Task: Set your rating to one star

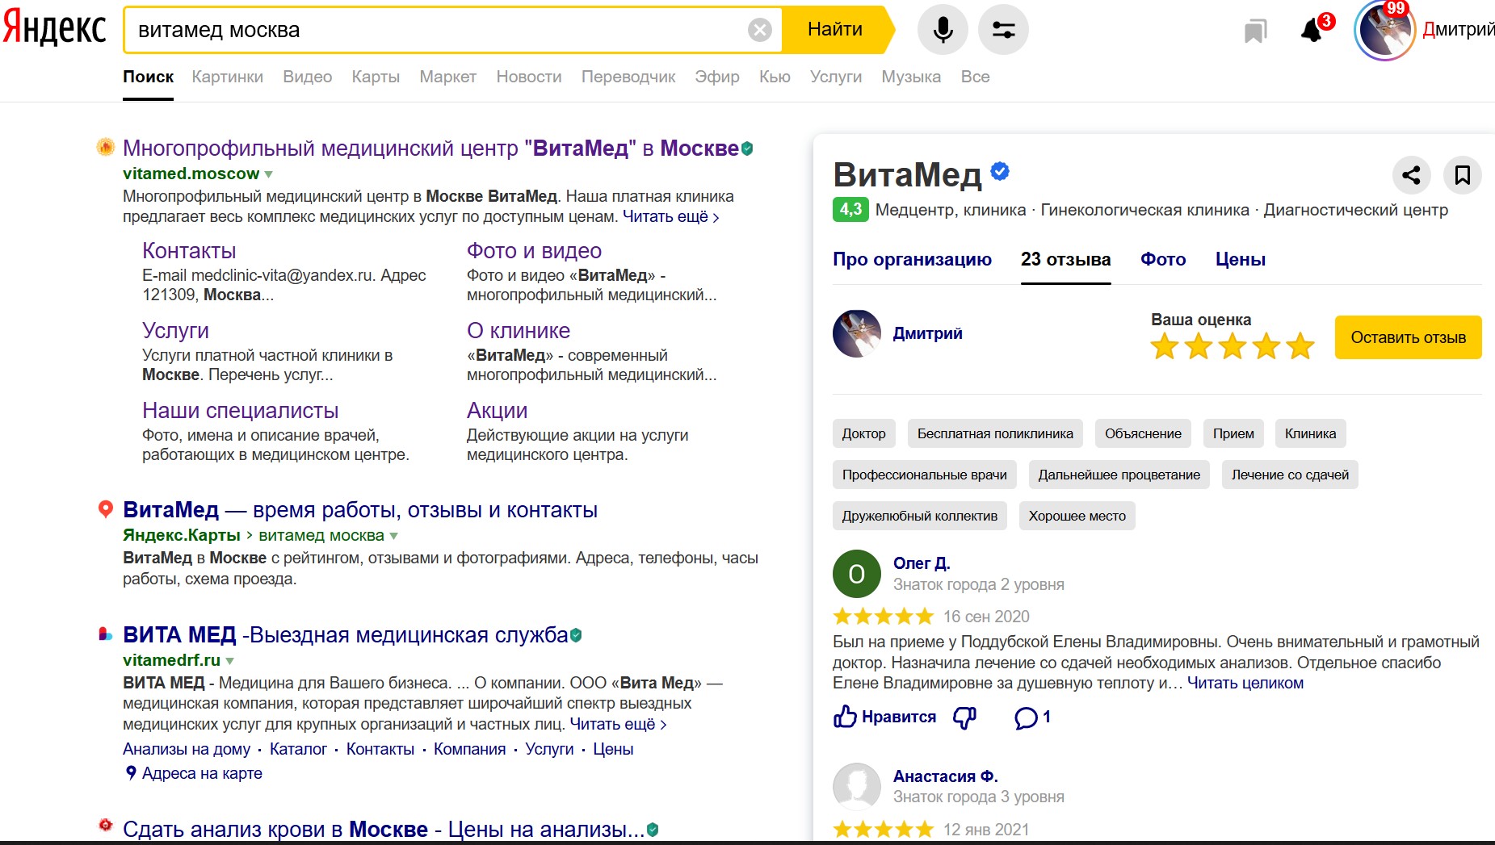Action: pyautogui.click(x=1165, y=346)
